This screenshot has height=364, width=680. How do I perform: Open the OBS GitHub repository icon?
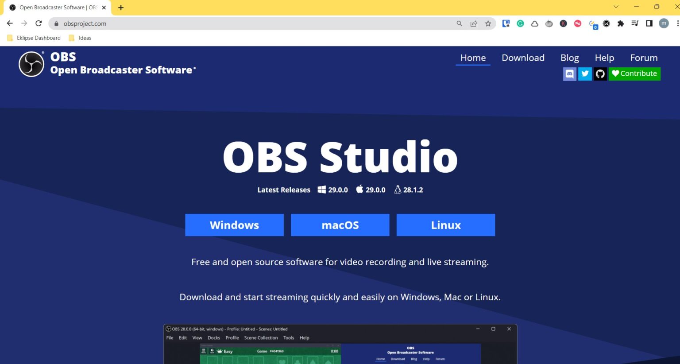click(x=600, y=74)
